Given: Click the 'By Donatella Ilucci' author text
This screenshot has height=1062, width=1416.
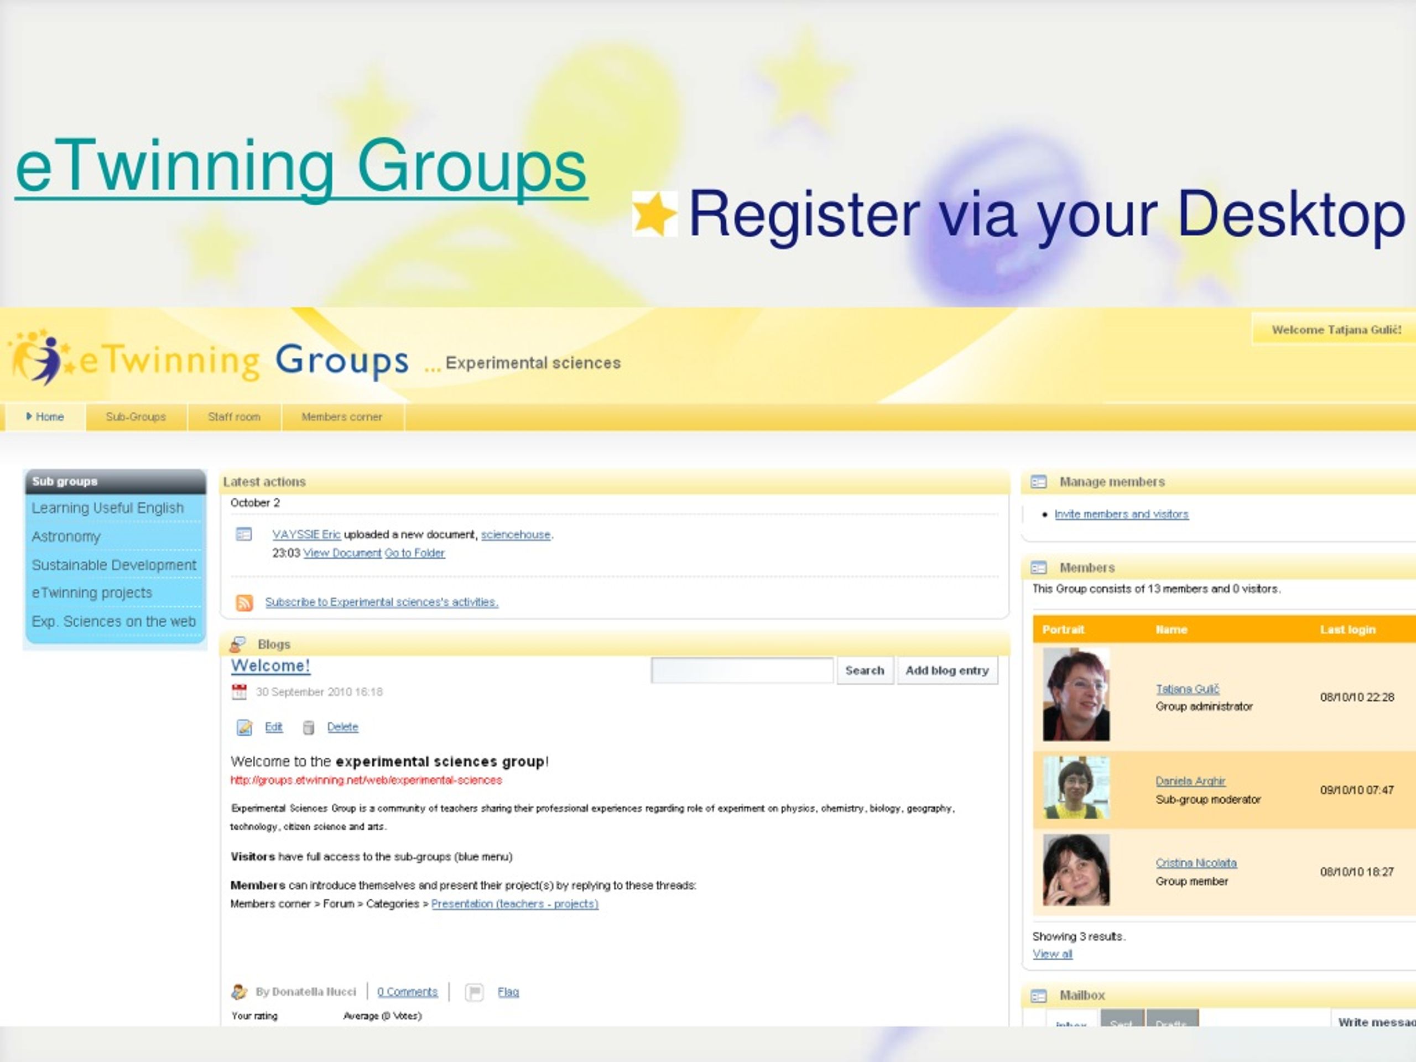Looking at the screenshot, I should (x=305, y=992).
